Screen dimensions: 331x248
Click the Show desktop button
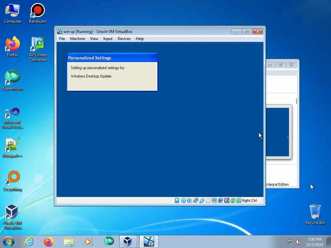[329, 242]
